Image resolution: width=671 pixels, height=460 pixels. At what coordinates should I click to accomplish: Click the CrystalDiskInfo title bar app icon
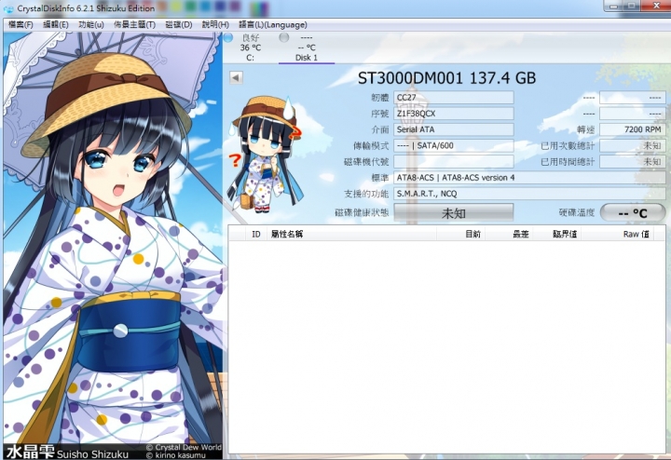[x=8, y=8]
